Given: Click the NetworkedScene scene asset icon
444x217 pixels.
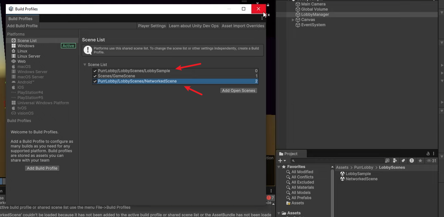Looking at the screenshot, I should tap(342, 179).
